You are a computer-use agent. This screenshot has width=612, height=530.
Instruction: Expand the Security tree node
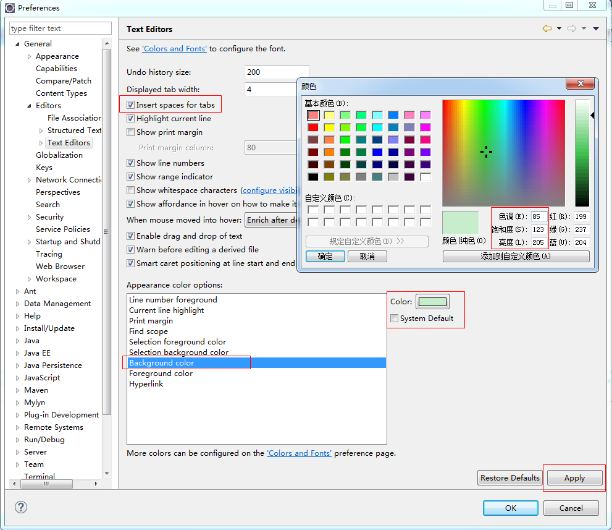(29, 217)
